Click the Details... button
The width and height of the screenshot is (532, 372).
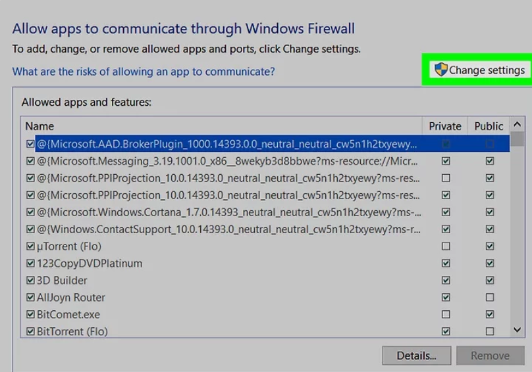tap(416, 356)
